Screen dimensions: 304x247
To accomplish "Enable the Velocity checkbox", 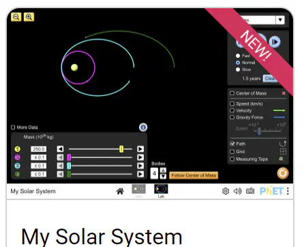I will point(232,110).
